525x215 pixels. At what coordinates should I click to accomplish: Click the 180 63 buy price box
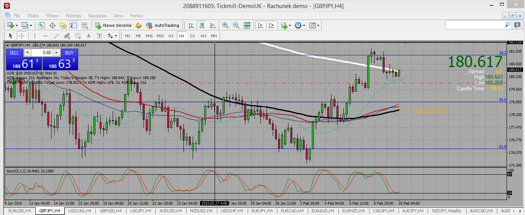coord(60,63)
